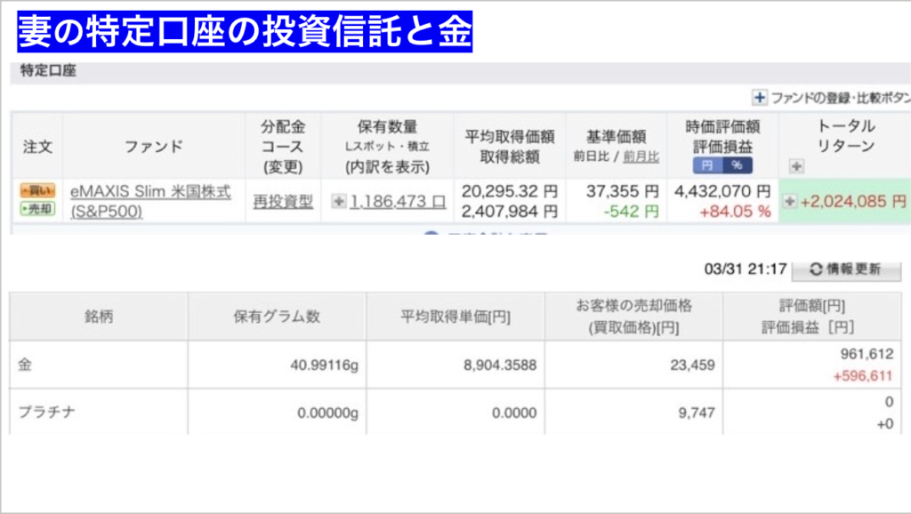Select the 金 row in holdings table
911x514 pixels.
25,364
